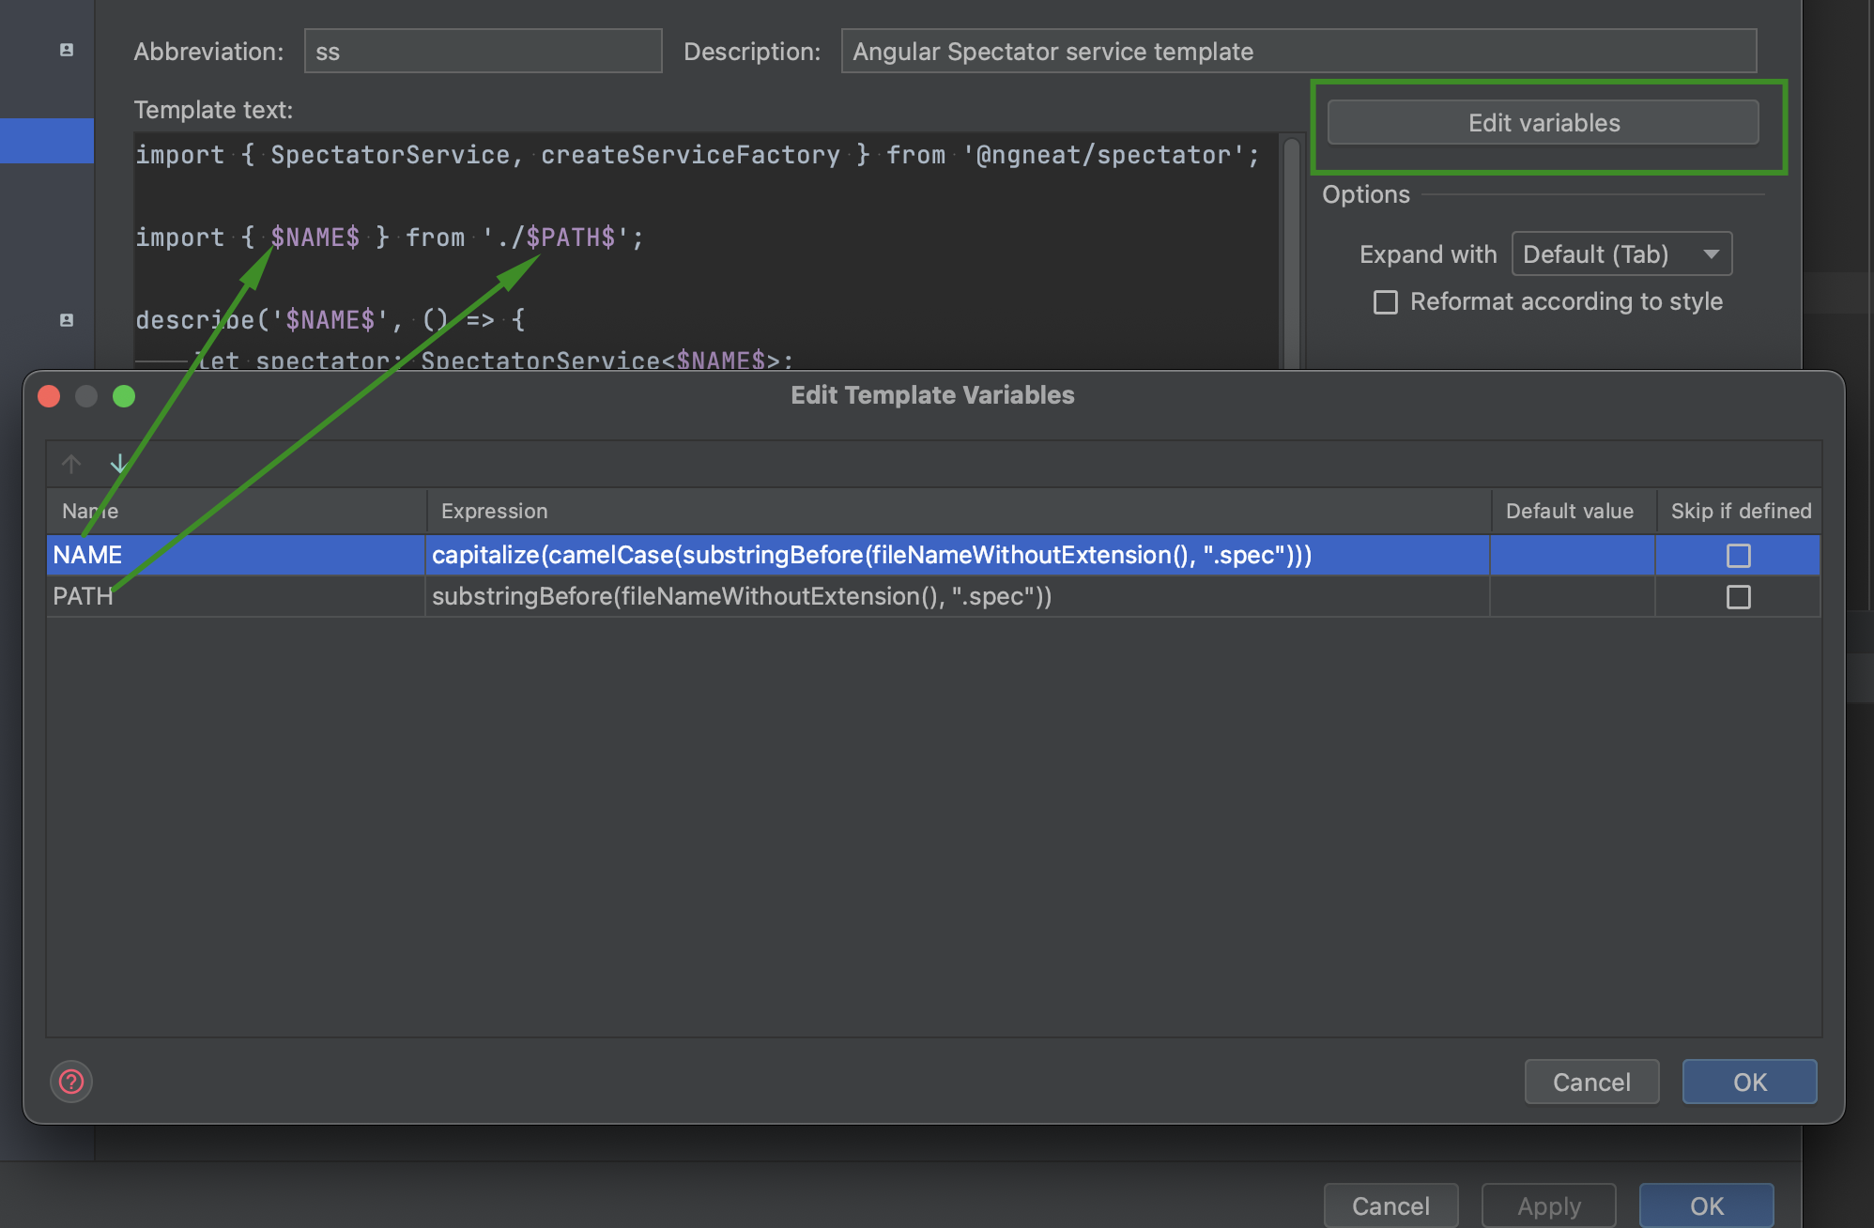This screenshot has width=1874, height=1228.
Task: Toggle Skip if defined for PATH
Action: tap(1738, 597)
